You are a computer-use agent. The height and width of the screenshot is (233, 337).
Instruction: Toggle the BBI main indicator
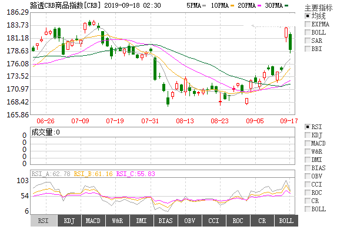[308, 49]
